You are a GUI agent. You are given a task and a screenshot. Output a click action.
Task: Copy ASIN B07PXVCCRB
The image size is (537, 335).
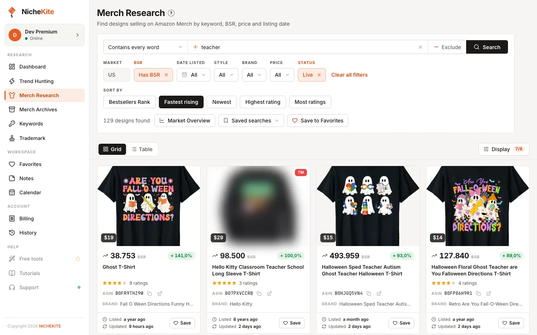tap(259, 293)
